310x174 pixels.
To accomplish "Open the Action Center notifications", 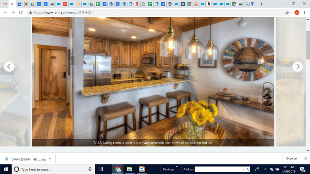I will [302, 169].
